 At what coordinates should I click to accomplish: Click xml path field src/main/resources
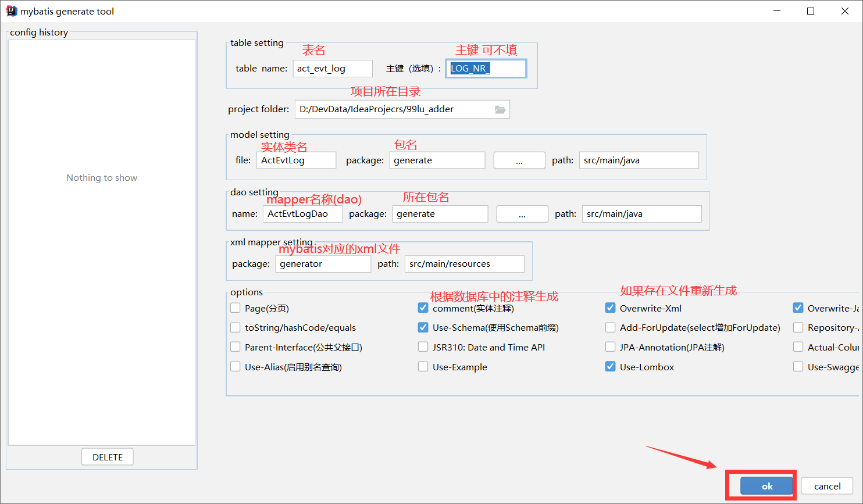pos(465,264)
